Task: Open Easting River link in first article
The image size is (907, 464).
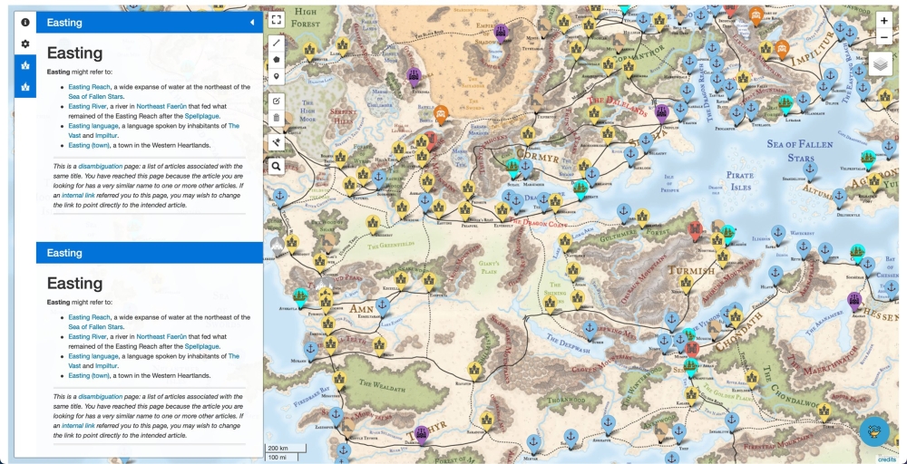Action: [88, 106]
